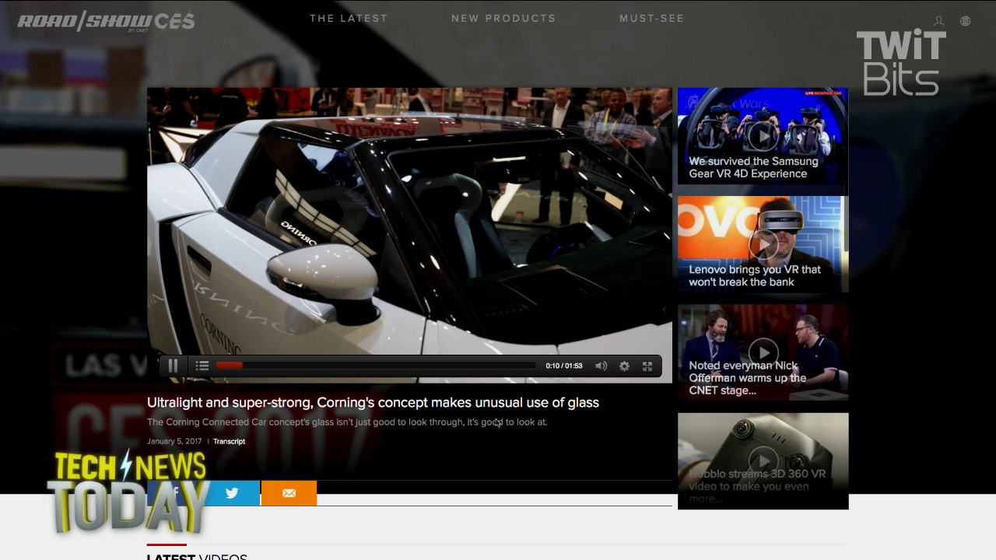Select the MUST-SEE navigation item
The height and width of the screenshot is (560, 996).
(652, 18)
